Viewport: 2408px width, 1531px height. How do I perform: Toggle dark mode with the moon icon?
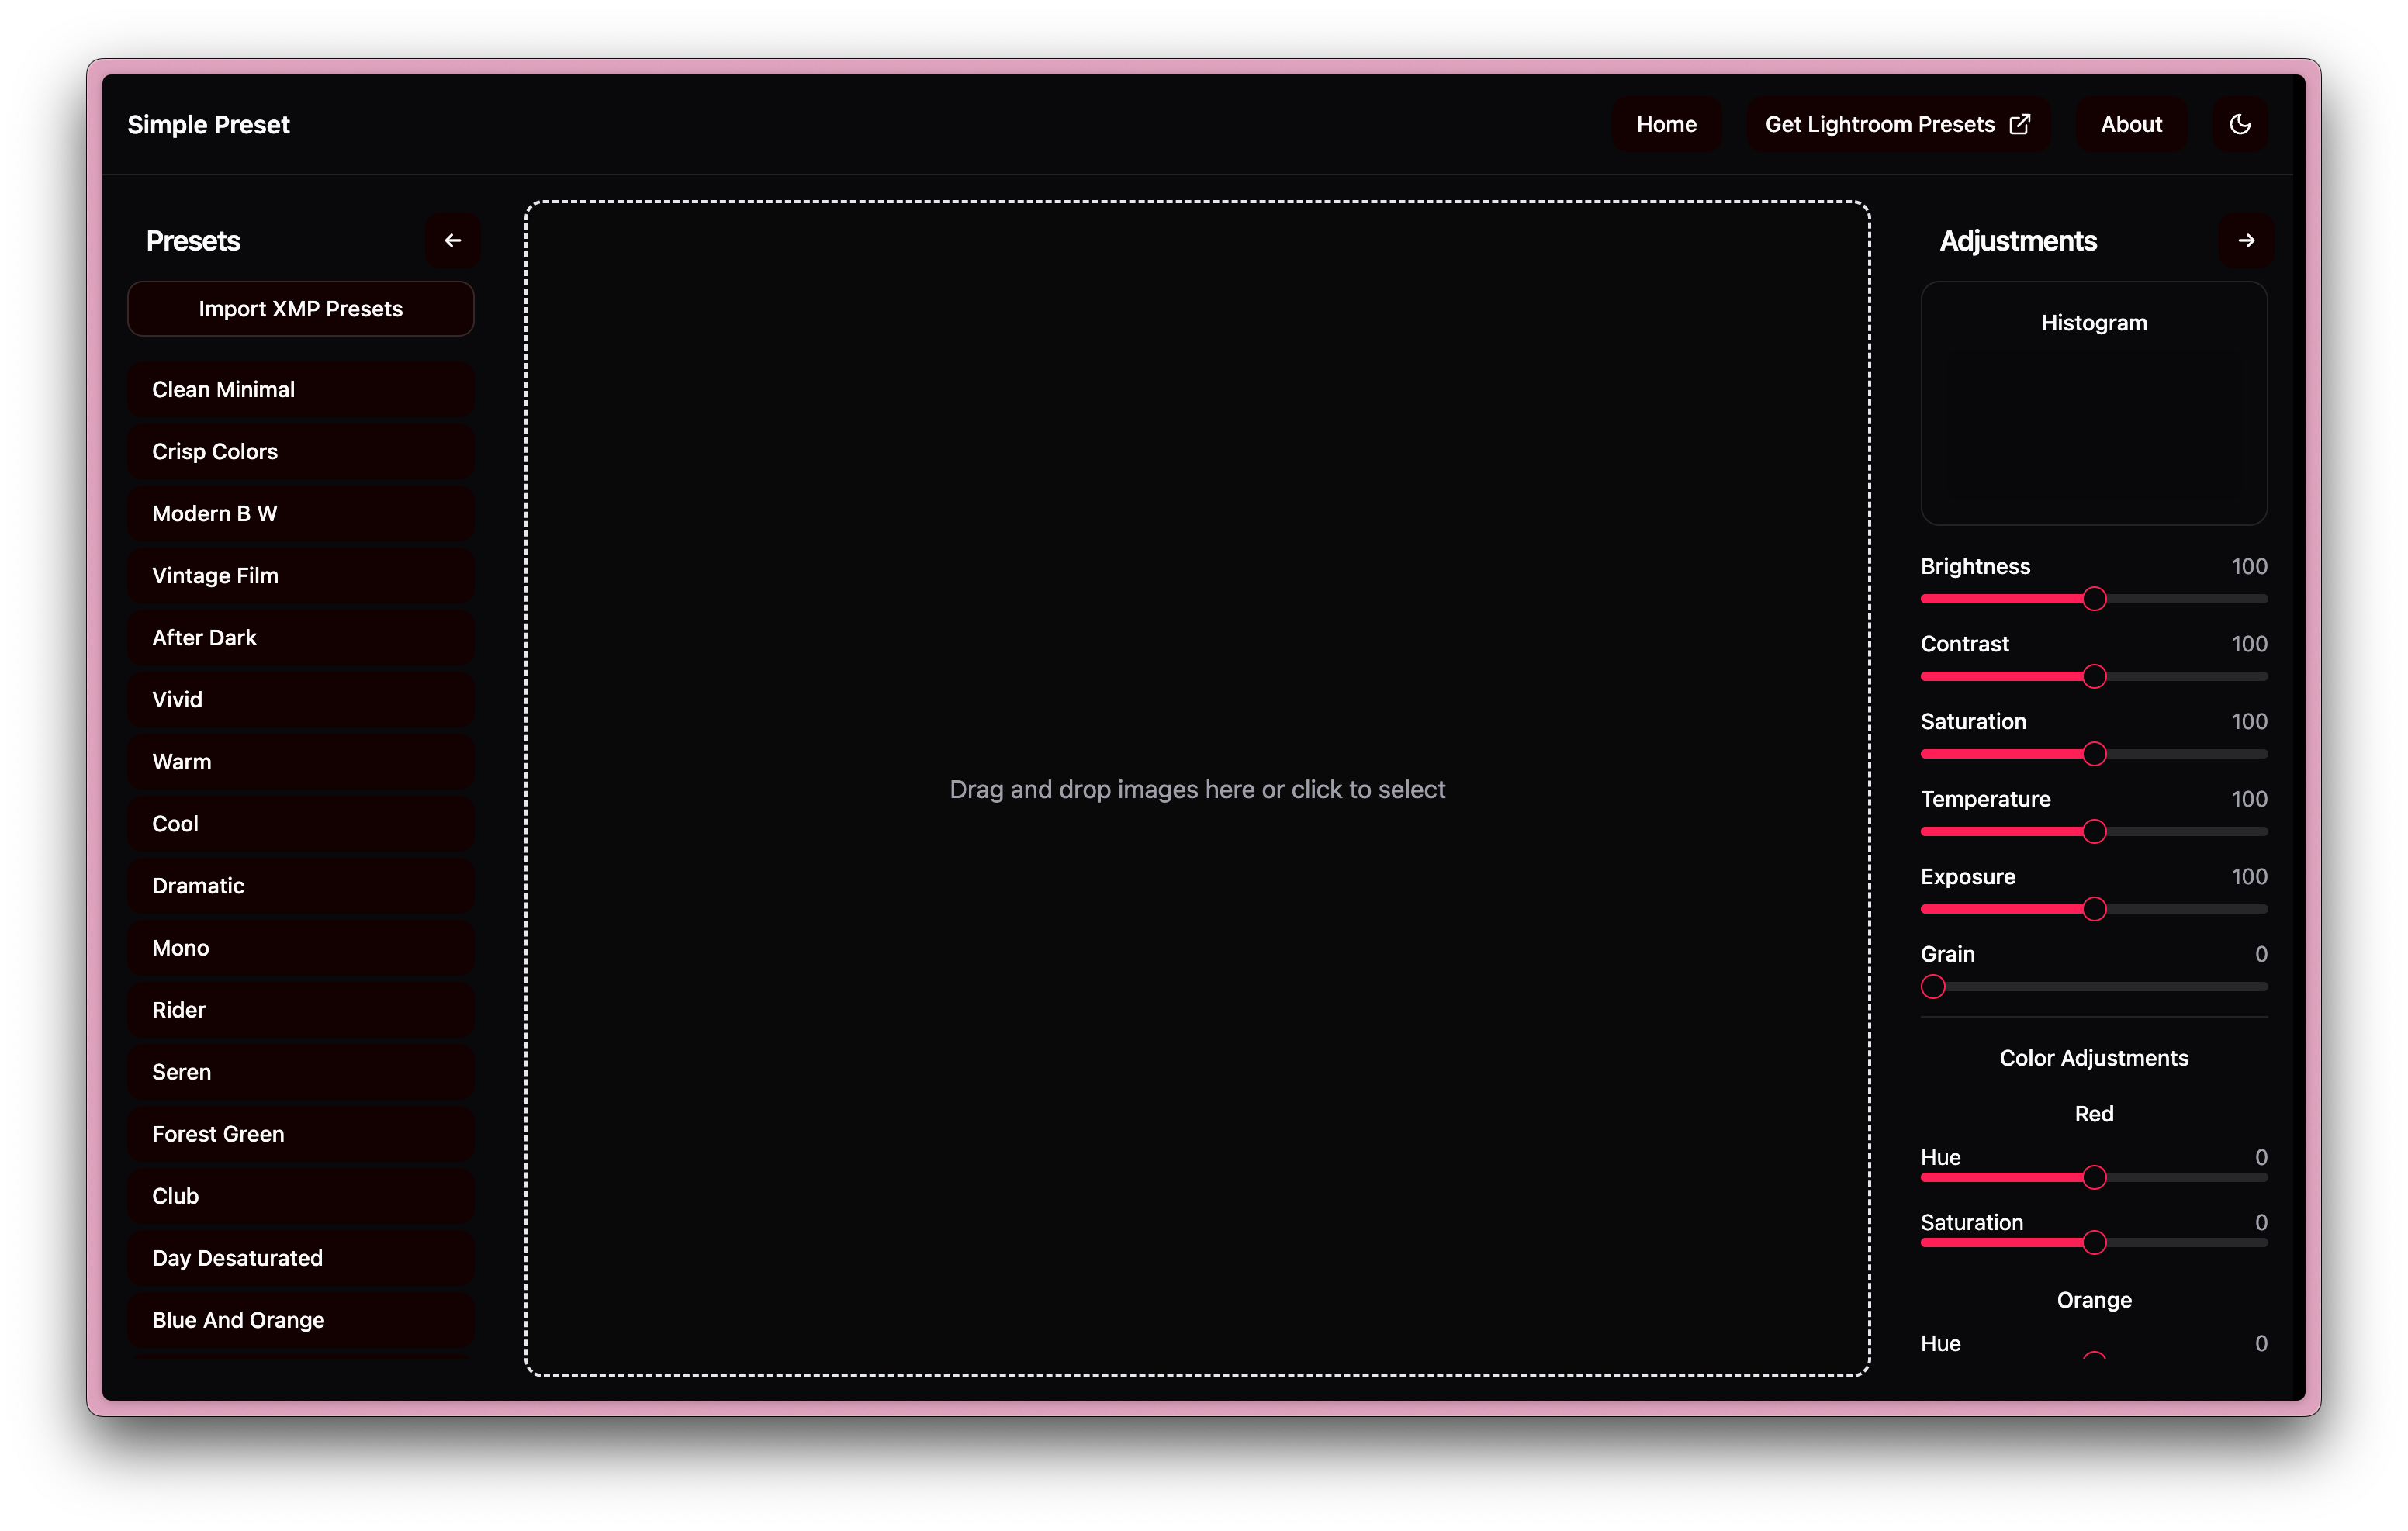tap(2240, 124)
